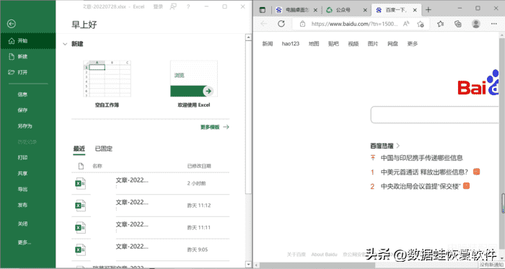Image resolution: width=505 pixels, height=269 pixels.
Task: Refresh the Baidu page
Action: (281, 24)
